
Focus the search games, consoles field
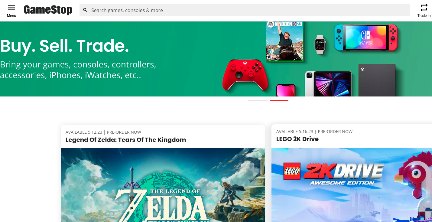coord(245,10)
